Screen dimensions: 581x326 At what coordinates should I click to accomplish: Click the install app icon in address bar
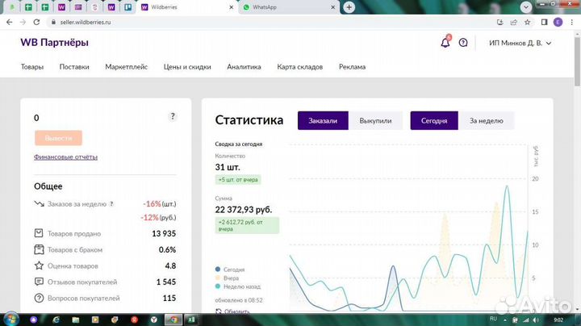pos(499,23)
